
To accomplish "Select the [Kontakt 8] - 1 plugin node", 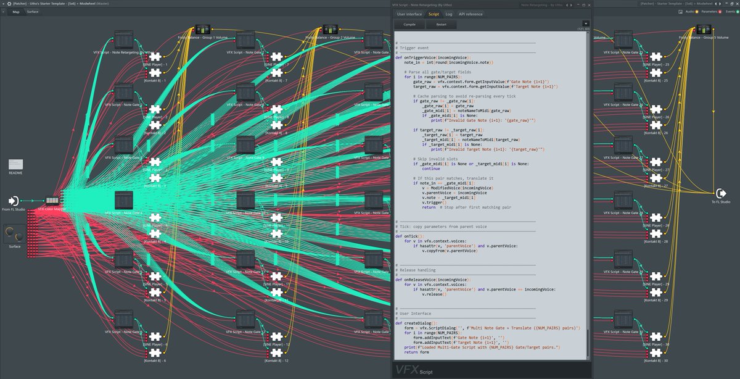I will [x=155, y=73].
